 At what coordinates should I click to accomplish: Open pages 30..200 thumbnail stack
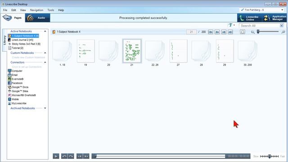point(247,51)
